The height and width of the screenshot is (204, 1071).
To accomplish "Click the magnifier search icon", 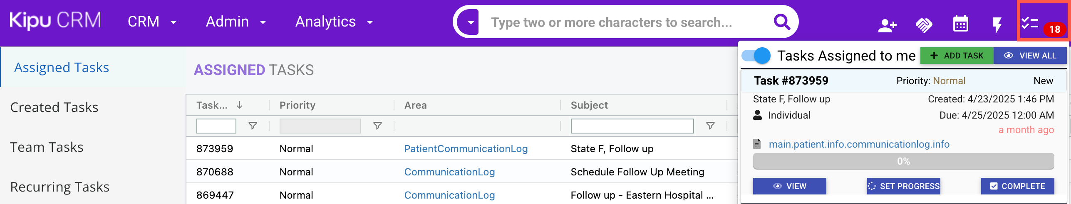I will 782,22.
